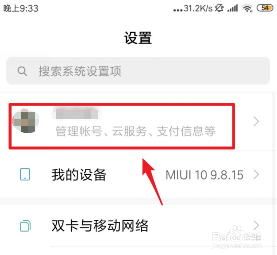Tap battery indicator showing 54
This screenshot has height=255, width=277.
coord(265,8)
